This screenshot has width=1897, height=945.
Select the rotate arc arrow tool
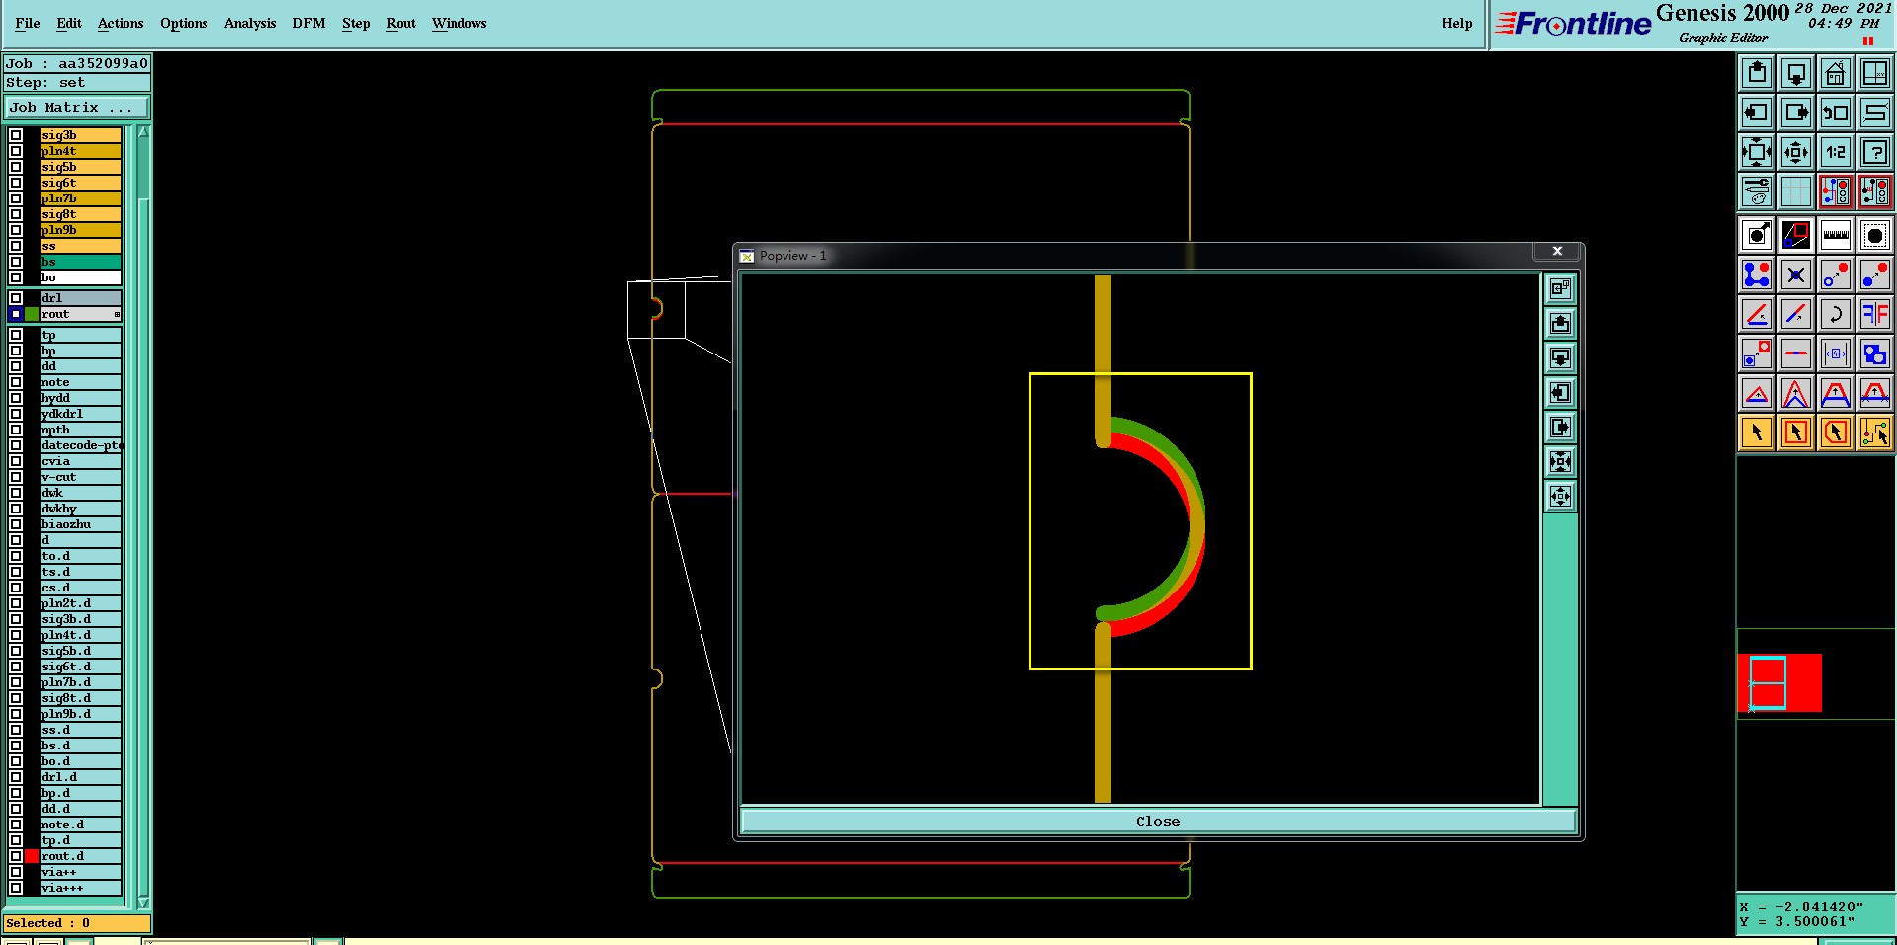click(x=1836, y=314)
